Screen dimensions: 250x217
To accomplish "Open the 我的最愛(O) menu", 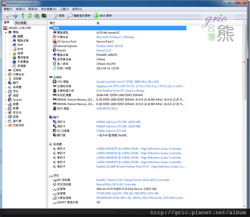I will coord(49,9).
